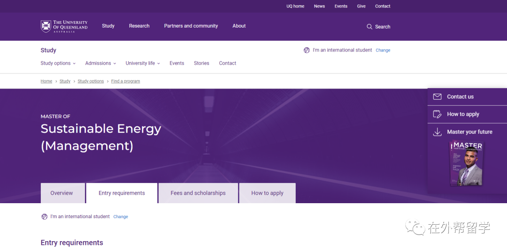Click the Find a program breadcrumb
The height and width of the screenshot is (250, 507).
coord(125,81)
